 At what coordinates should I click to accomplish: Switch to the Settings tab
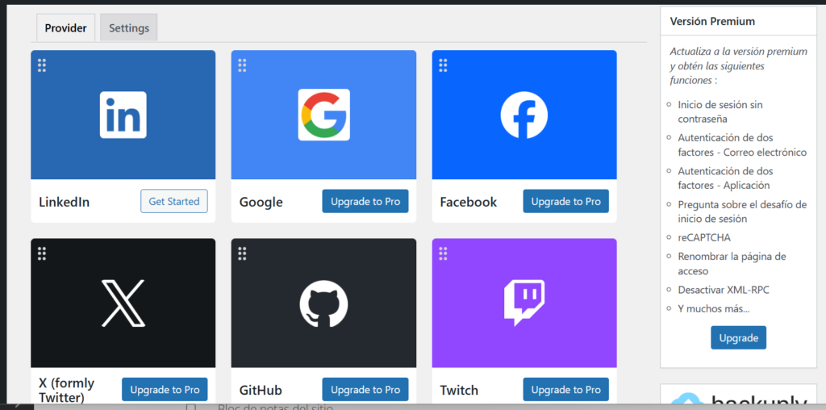coord(129,28)
